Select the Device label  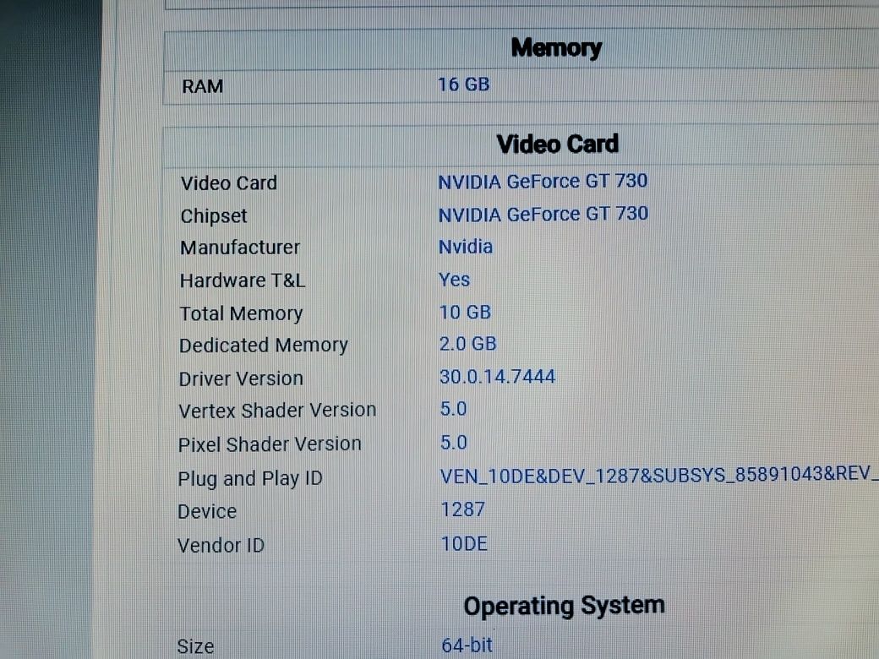point(207,512)
